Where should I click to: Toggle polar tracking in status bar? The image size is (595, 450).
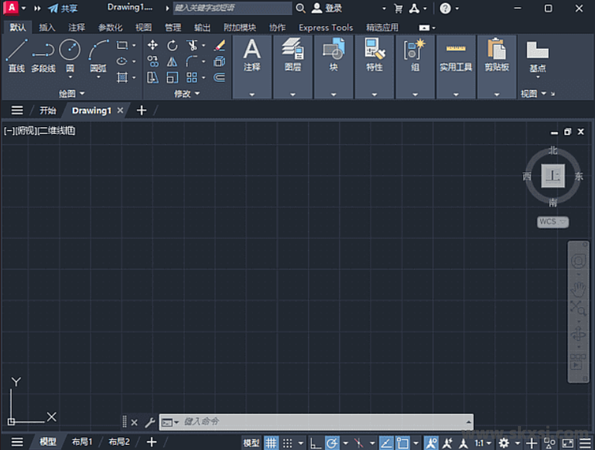coord(332,443)
